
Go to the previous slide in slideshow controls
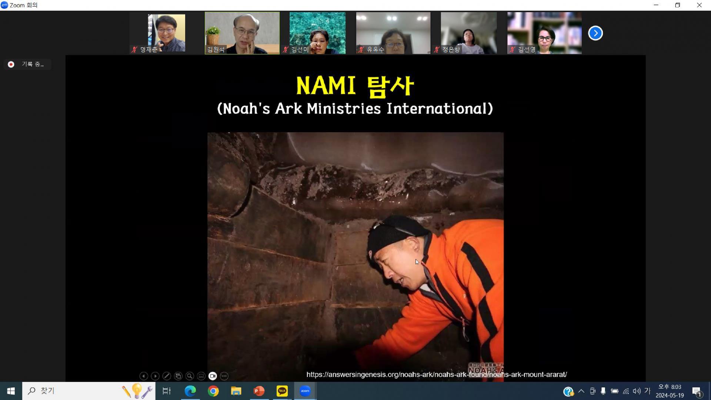[x=144, y=376]
